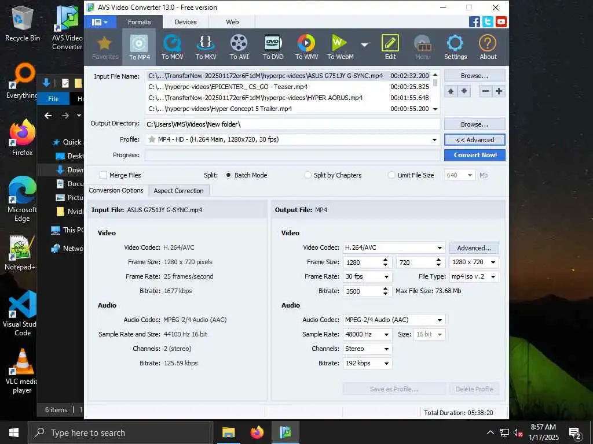This screenshot has height=444, width=593.
Task: Switch to Web tab
Action: 232,22
